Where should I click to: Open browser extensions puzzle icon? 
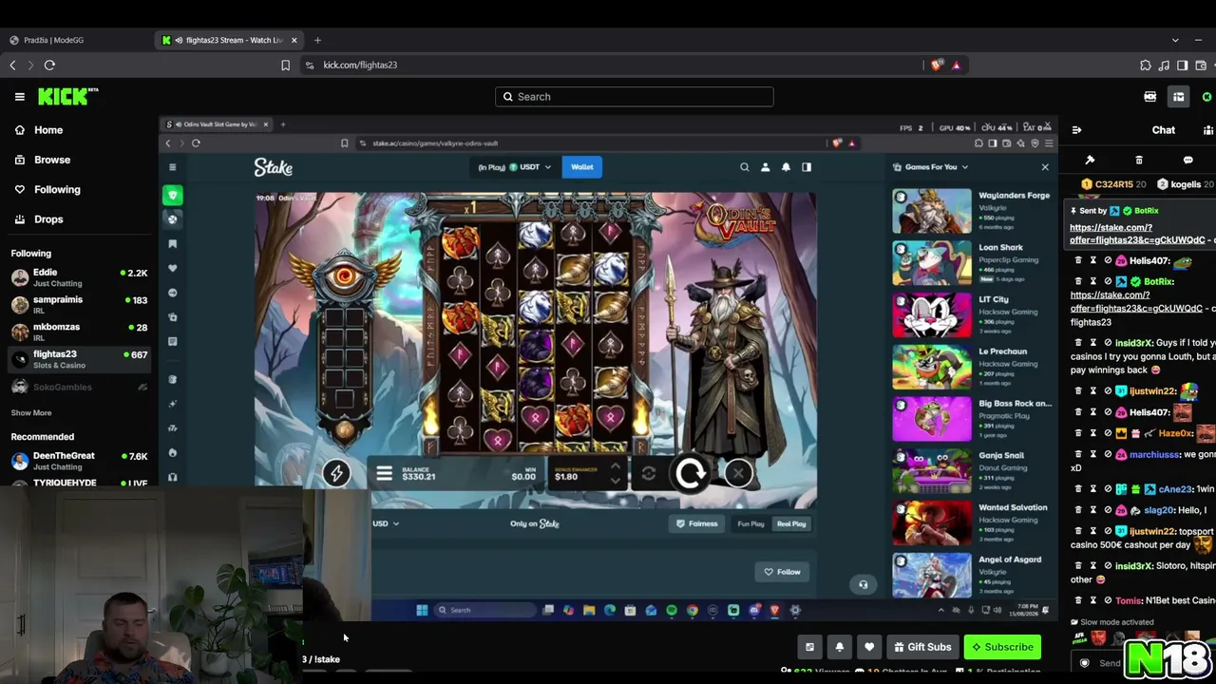tap(1145, 65)
